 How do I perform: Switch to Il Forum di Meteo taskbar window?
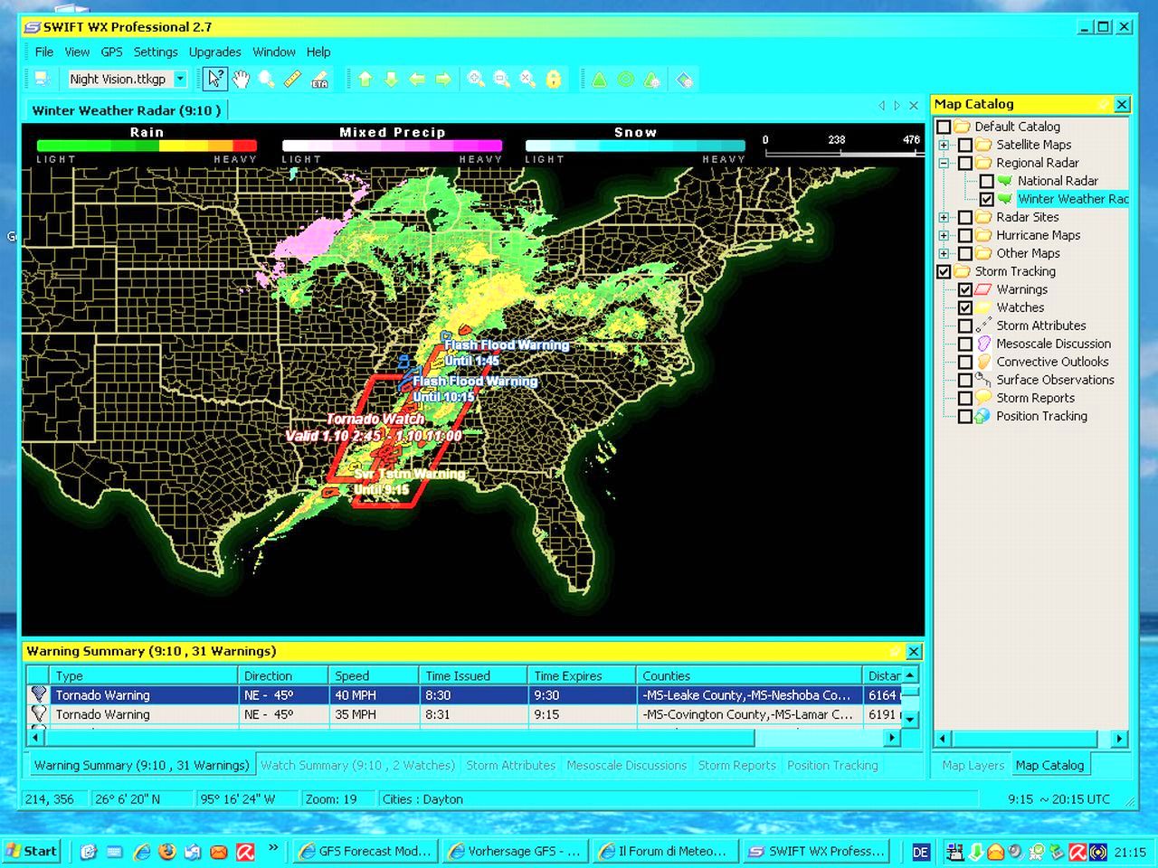click(665, 851)
